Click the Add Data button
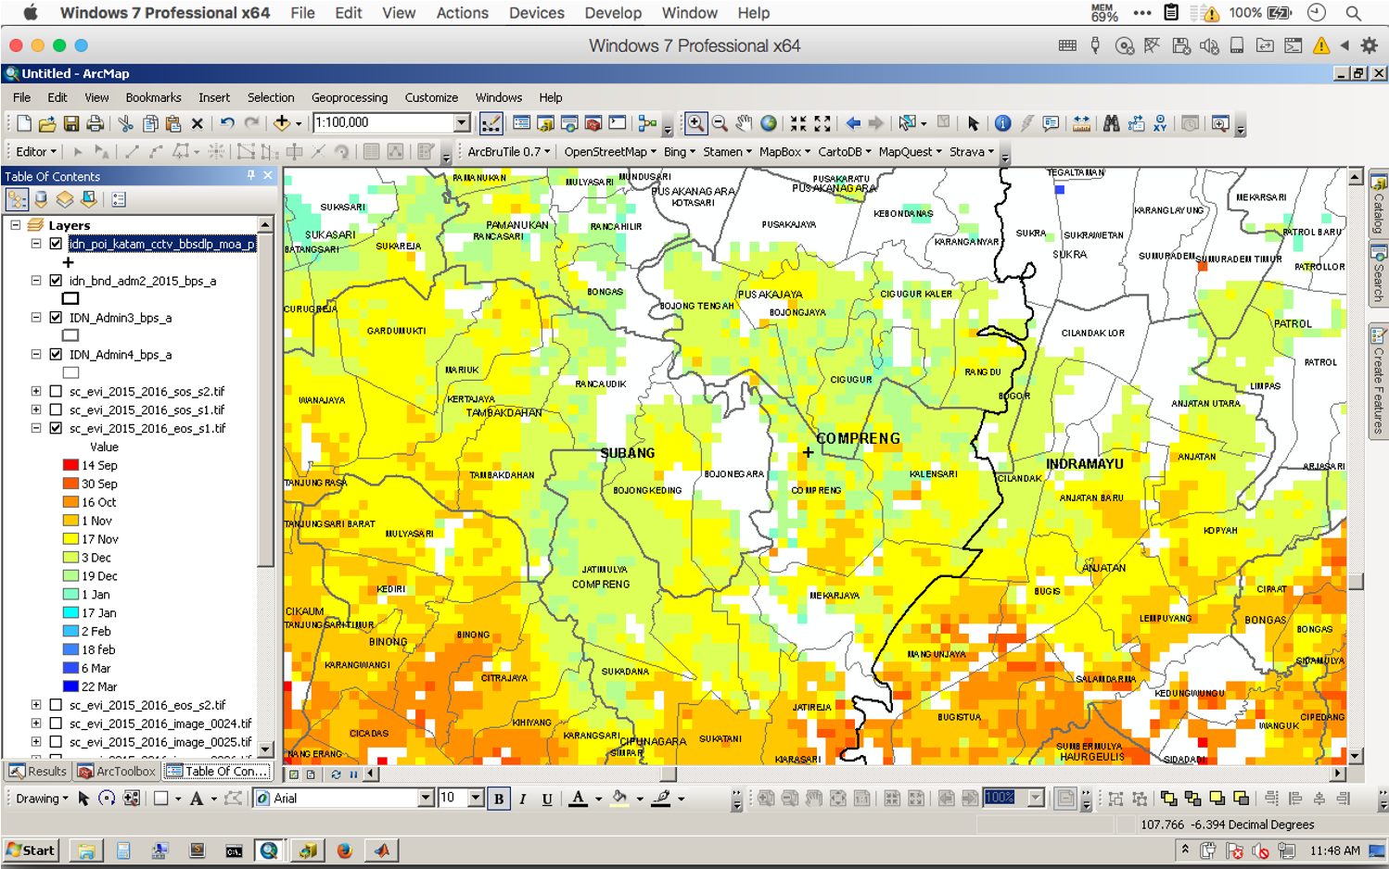 point(282,123)
